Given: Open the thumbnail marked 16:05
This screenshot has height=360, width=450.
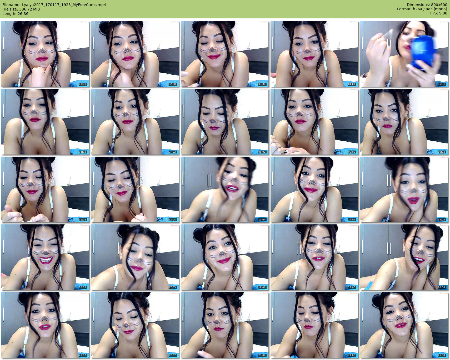Looking at the screenshot, I should tap(45, 257).
